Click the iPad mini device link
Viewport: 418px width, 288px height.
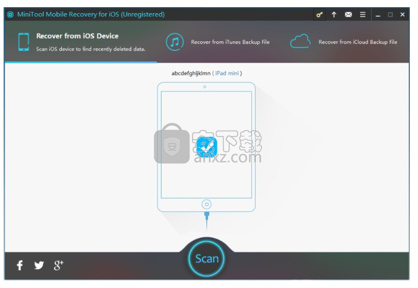227,73
